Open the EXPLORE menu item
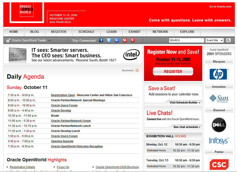 point(187,32)
